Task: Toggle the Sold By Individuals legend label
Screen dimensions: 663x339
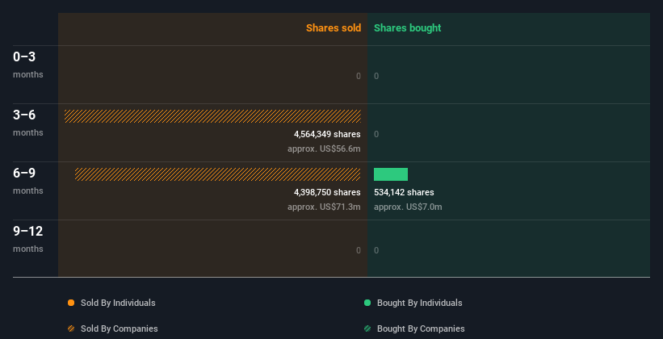Action: (118, 303)
